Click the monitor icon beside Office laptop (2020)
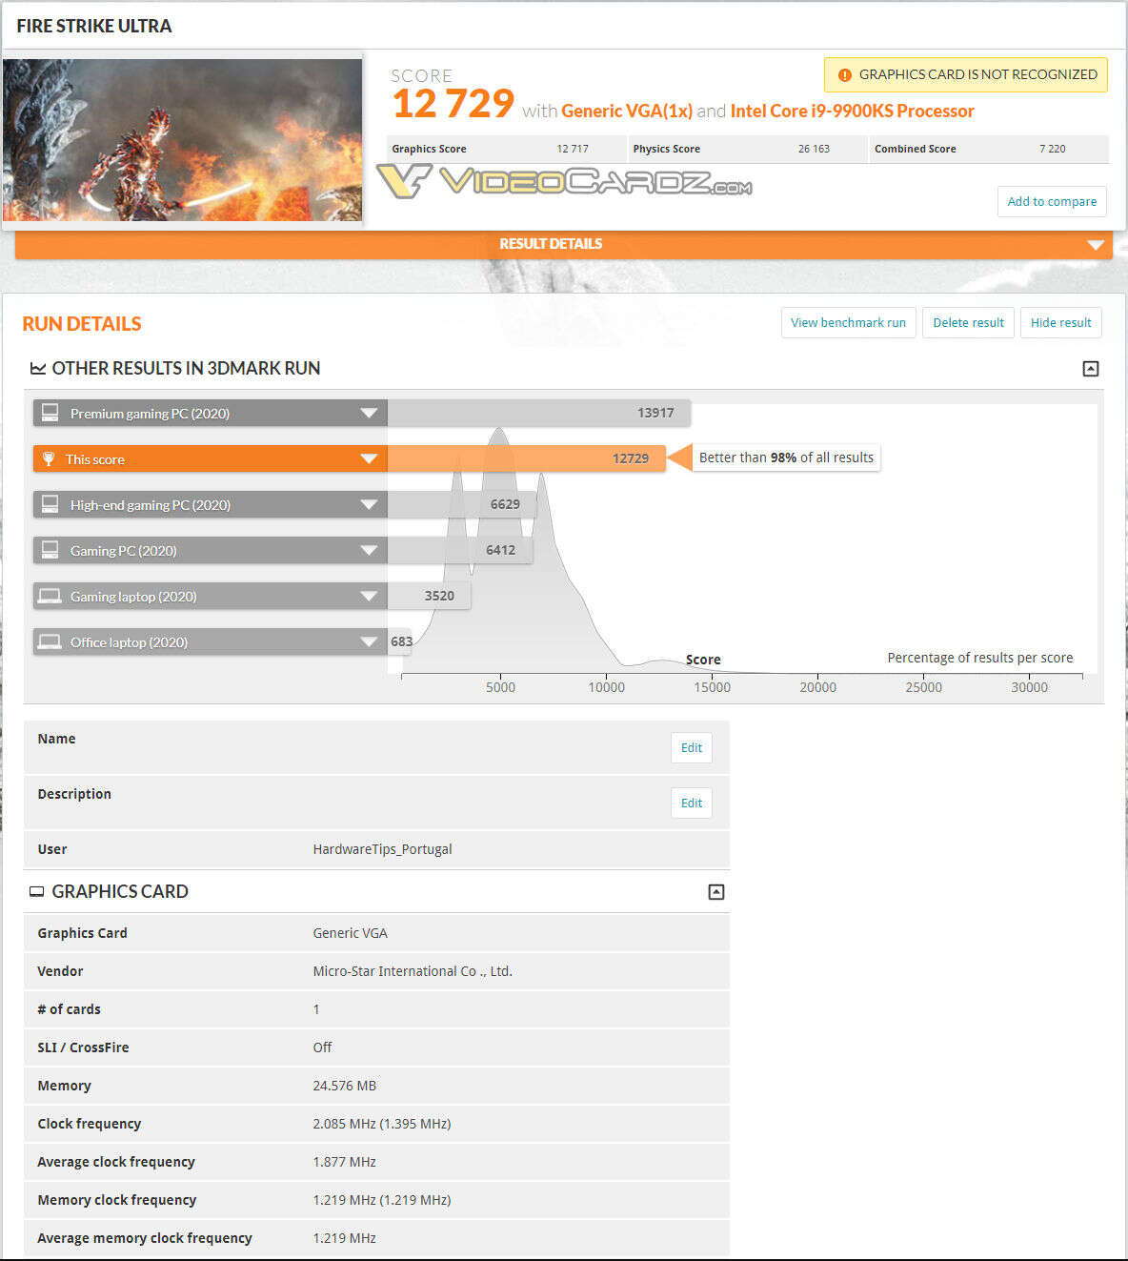The width and height of the screenshot is (1128, 1261). pyautogui.click(x=50, y=641)
